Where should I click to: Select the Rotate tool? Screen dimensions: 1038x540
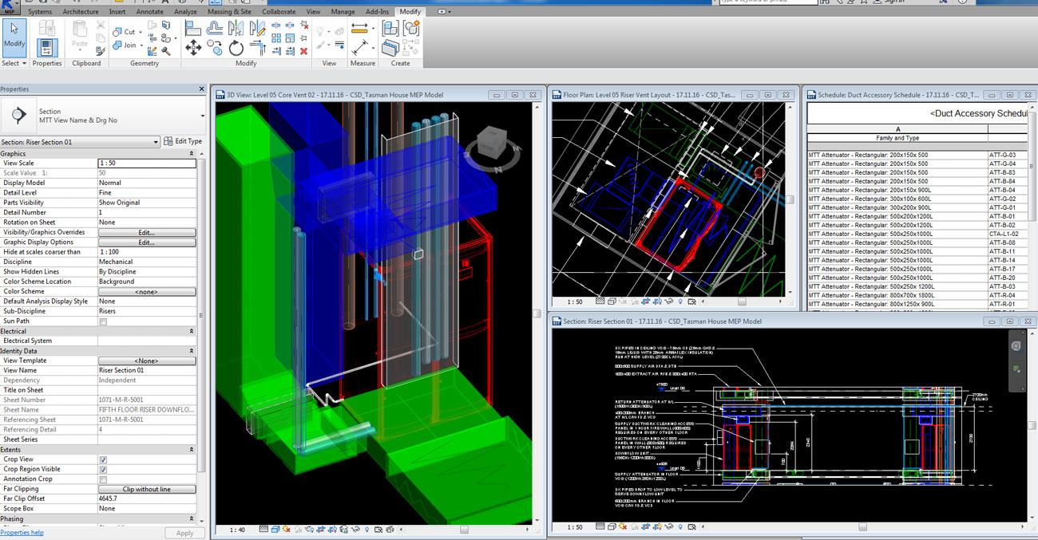pos(236,49)
